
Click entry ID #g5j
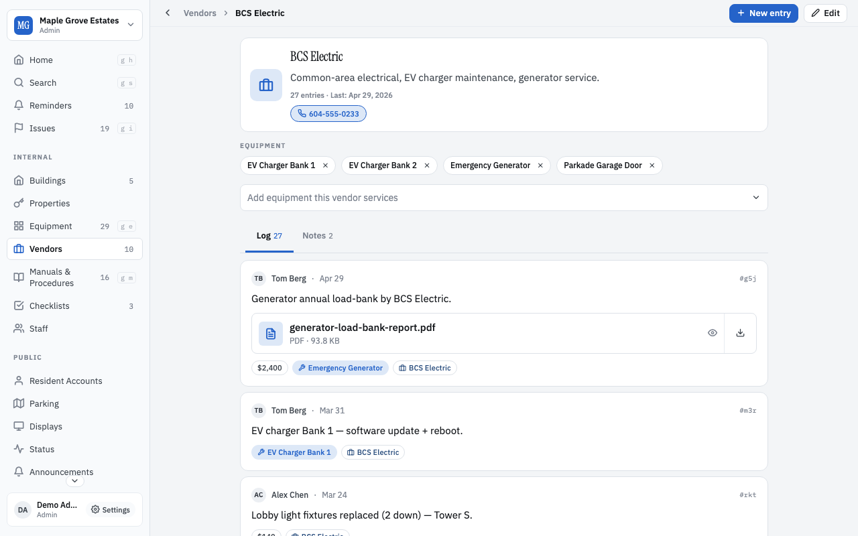(x=747, y=279)
